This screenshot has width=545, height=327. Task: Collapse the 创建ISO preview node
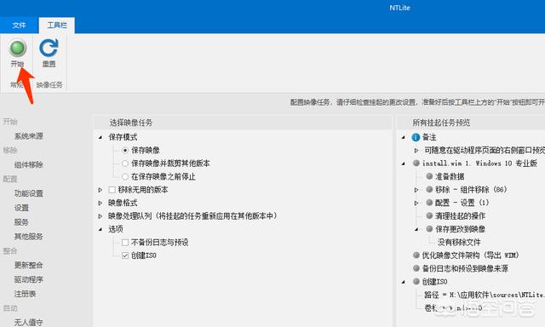[x=403, y=282]
